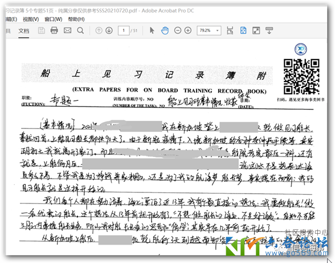The image size is (335, 263).
Task: Click the fit one full page icon
Action: click(x=243, y=30)
